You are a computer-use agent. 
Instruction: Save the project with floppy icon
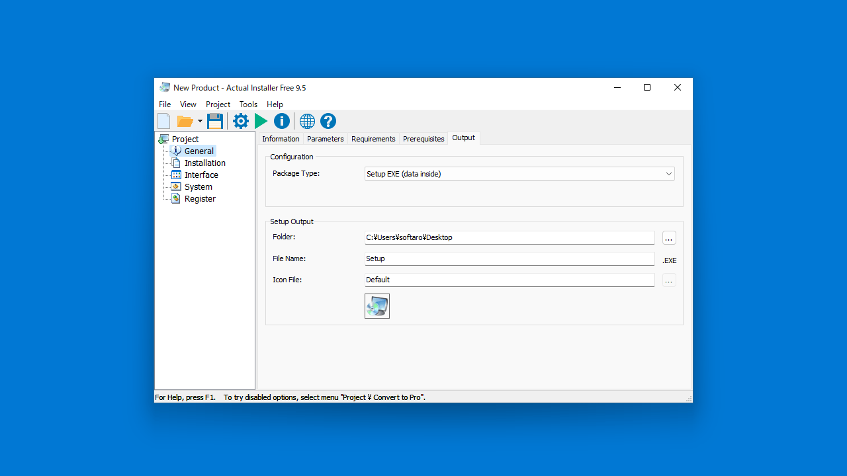(215, 121)
